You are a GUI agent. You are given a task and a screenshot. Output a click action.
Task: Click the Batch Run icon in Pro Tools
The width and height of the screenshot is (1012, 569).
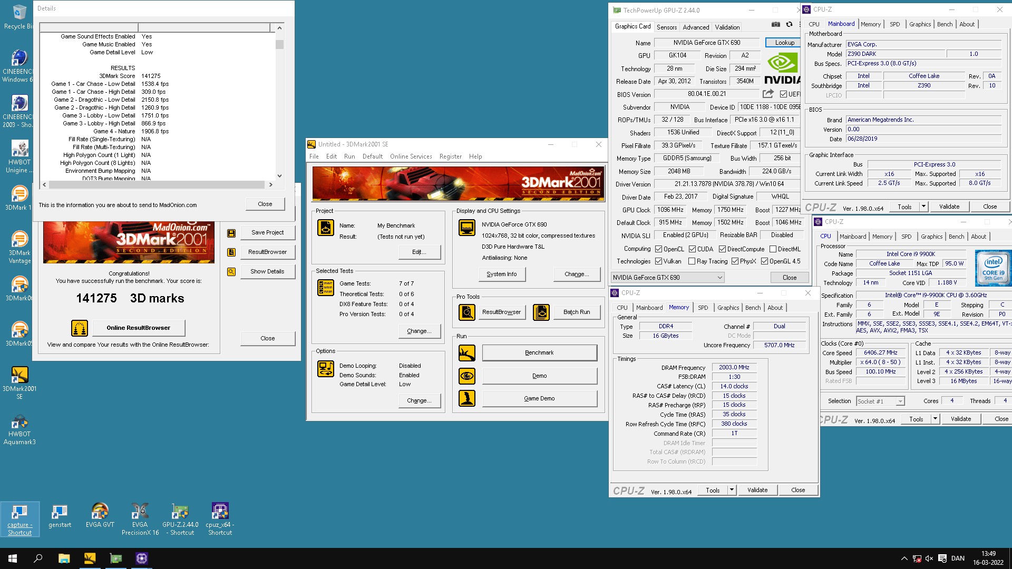click(x=541, y=312)
